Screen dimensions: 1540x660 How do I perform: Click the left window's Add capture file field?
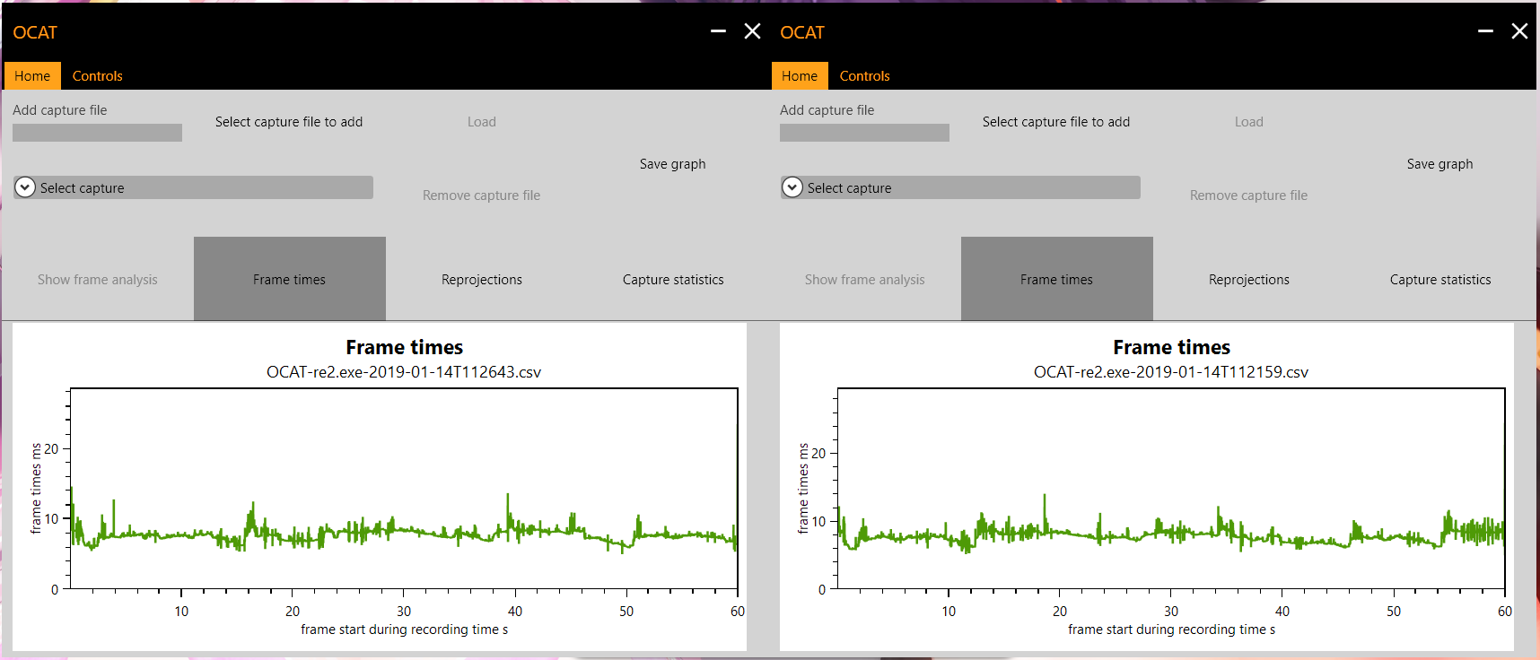point(97,133)
